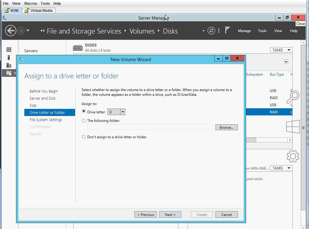The image size is (309, 229).
Task: Expand the breadcrumb dropdown arrow beside refresh
Action: 203,31
